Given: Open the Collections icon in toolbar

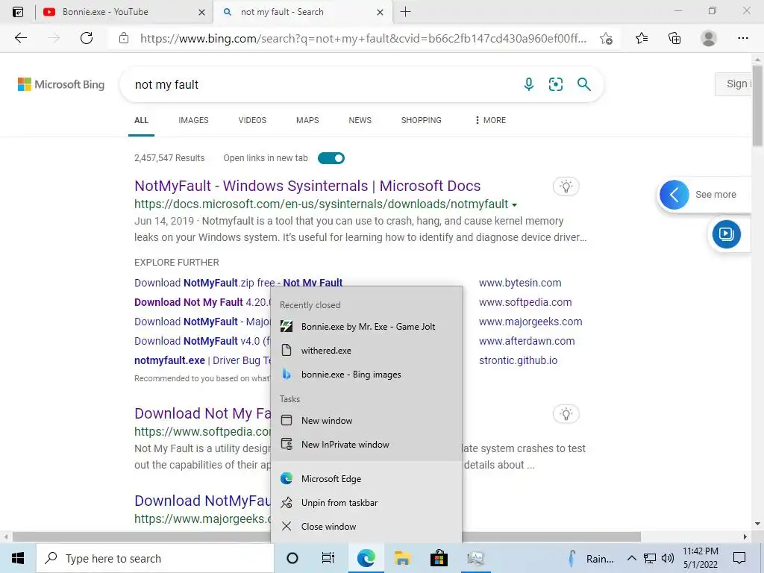Looking at the screenshot, I should [x=674, y=38].
